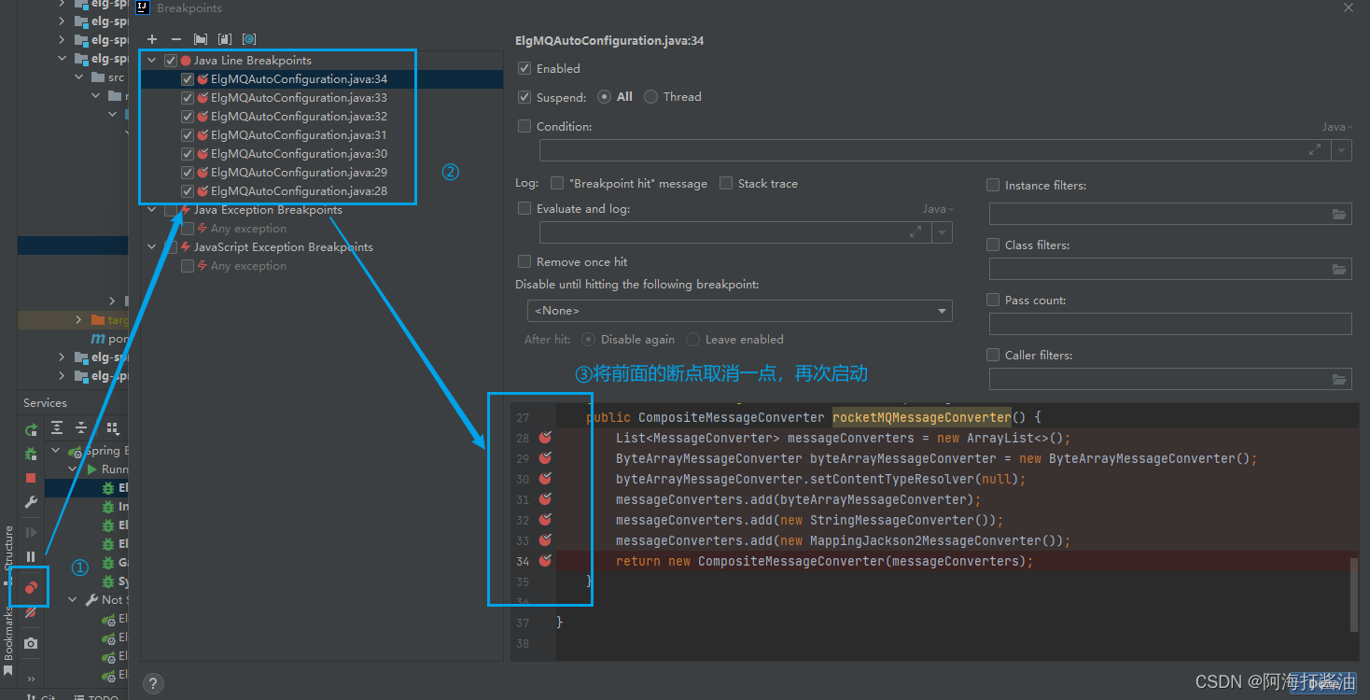The width and height of the screenshot is (1370, 700).
Task: Remove selected breakpoint with minus icon
Action: 176,39
